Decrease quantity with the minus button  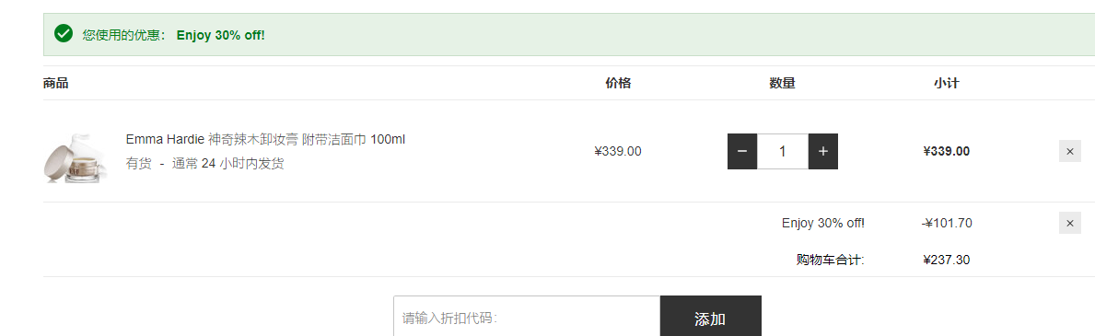pyautogui.click(x=742, y=151)
